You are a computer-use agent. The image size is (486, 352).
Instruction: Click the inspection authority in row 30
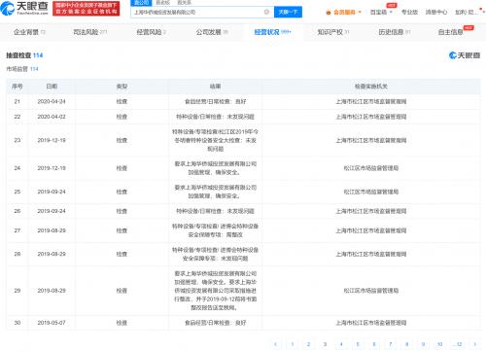pyautogui.click(x=371, y=323)
